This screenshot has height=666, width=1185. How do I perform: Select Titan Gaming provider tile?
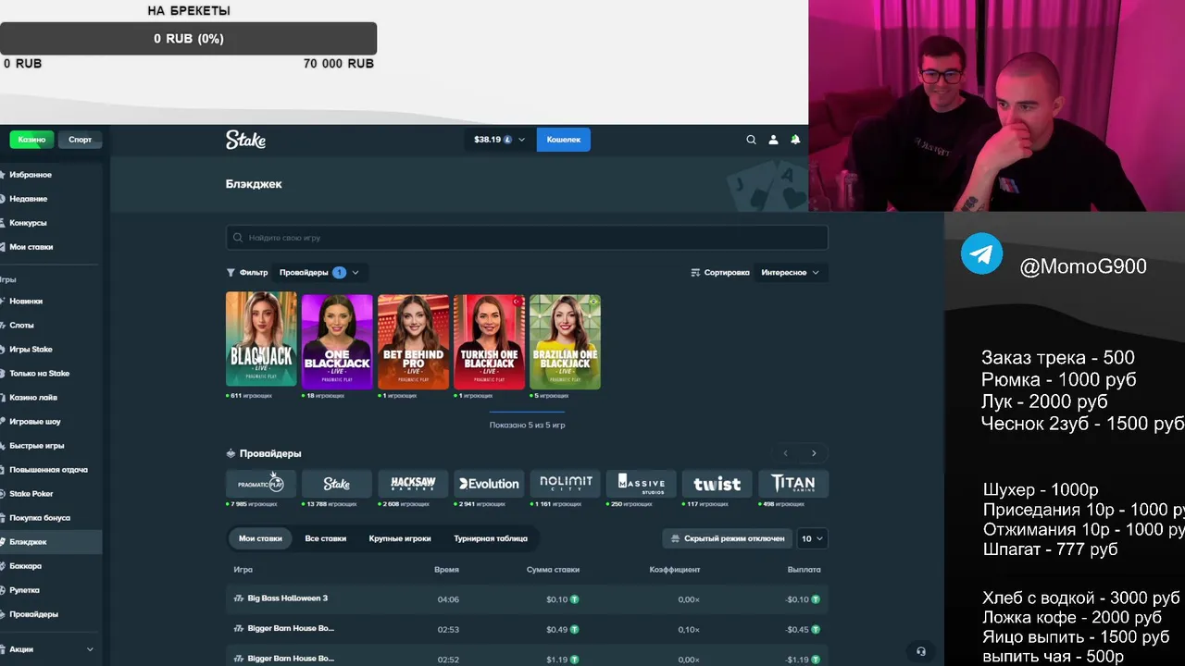792,484
